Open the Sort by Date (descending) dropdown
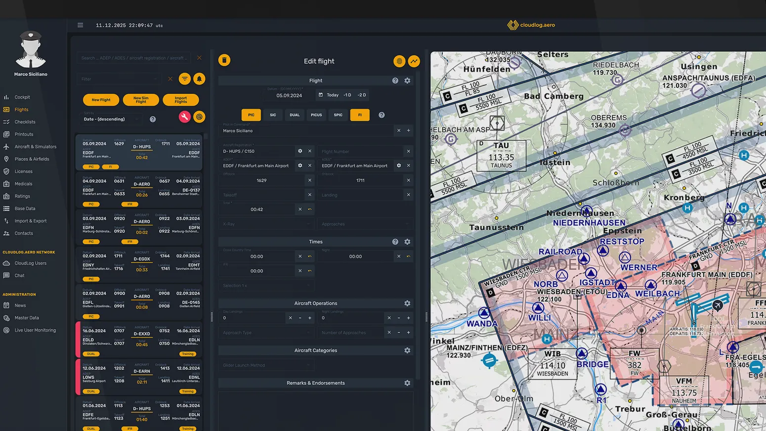 click(112, 119)
